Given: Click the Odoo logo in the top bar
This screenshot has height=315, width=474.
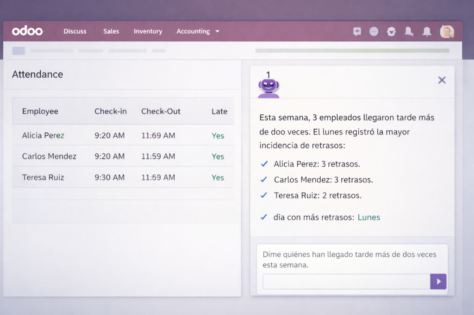Looking at the screenshot, I should click(x=28, y=31).
